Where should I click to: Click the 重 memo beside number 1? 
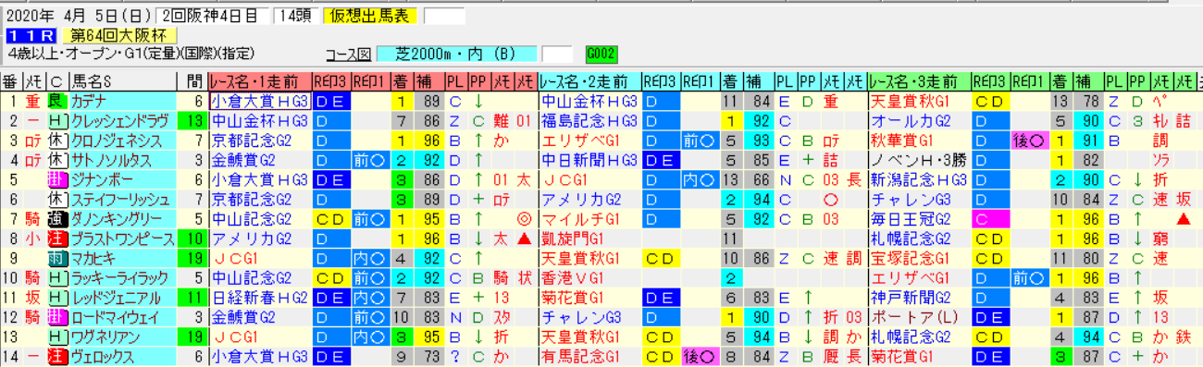point(32,101)
